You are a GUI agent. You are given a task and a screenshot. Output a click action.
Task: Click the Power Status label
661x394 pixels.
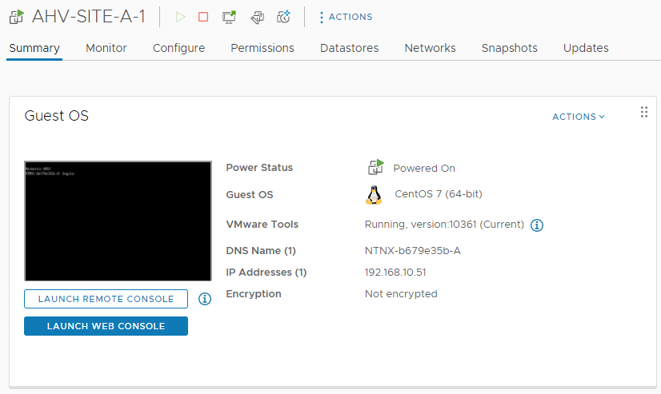click(x=259, y=168)
